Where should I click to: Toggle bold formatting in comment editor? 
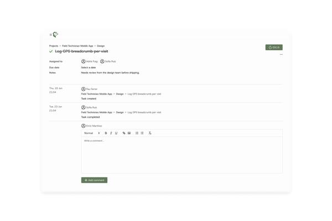click(x=106, y=133)
